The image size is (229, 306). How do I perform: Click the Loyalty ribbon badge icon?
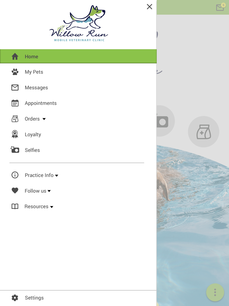[x=15, y=134]
